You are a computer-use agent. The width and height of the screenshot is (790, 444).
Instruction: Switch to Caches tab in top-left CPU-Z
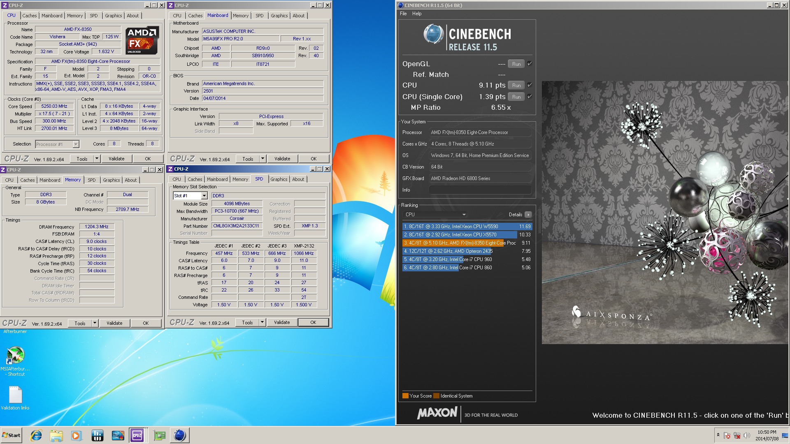[x=29, y=16]
